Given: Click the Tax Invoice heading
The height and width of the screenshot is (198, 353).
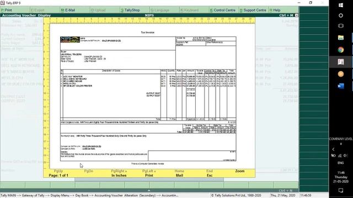Looking at the screenshot, I should tap(148, 32).
